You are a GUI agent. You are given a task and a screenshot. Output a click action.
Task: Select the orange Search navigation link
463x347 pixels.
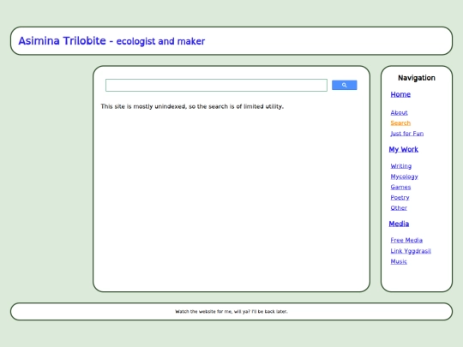400,123
